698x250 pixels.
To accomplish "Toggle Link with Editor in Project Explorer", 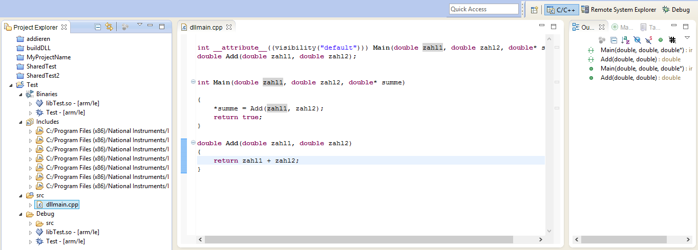I will click(109, 27).
